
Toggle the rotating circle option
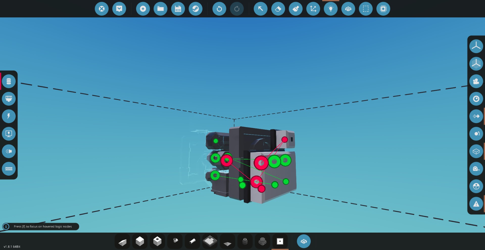(476, 134)
